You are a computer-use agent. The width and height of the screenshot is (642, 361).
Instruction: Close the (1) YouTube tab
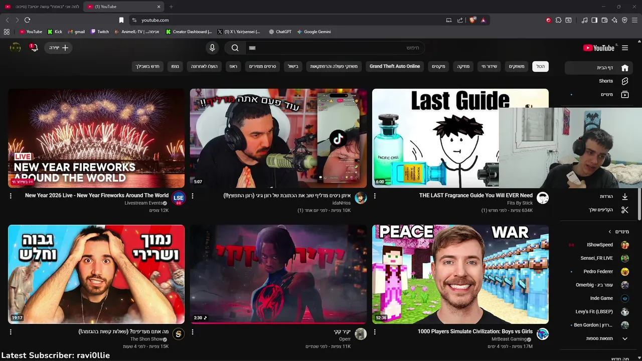tap(159, 7)
